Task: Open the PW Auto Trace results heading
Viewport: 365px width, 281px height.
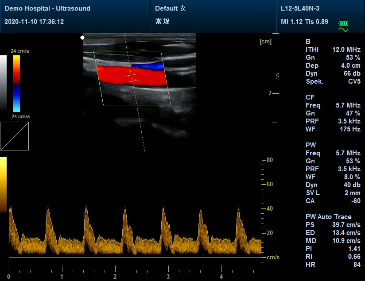Action: tap(328, 217)
